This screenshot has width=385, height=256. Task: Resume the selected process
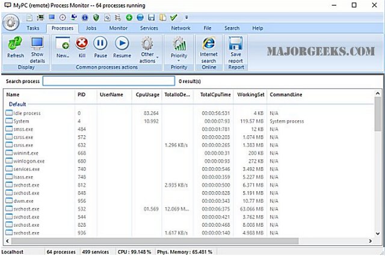tap(122, 47)
